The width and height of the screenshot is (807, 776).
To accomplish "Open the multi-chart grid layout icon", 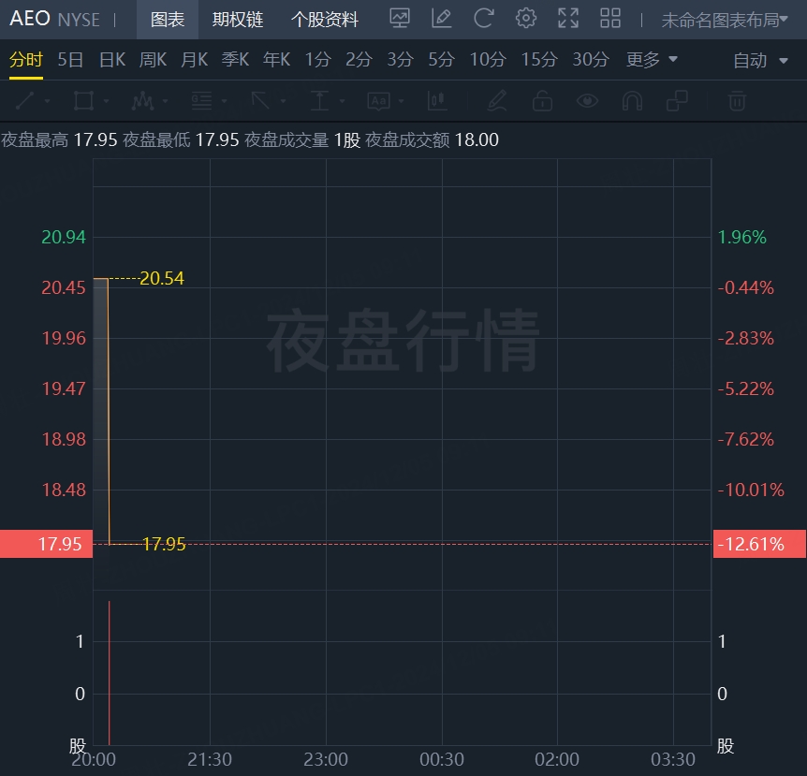I will click(610, 19).
